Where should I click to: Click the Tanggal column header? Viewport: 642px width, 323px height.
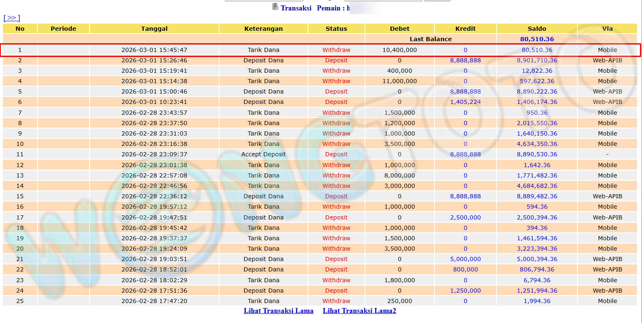154,29
